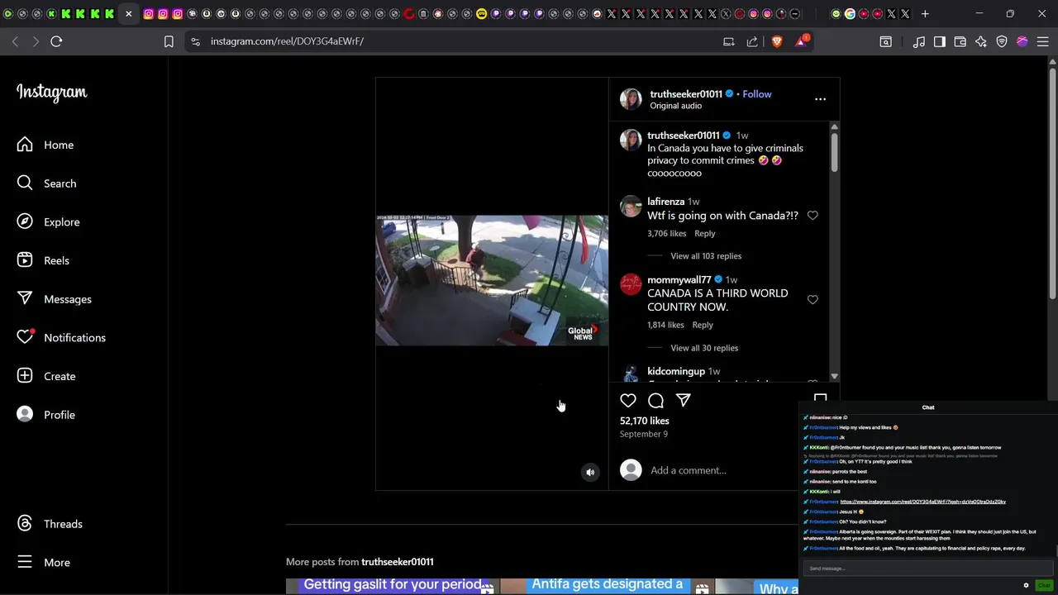Open Threads from the sidebar
1058x595 pixels.
tap(50, 524)
